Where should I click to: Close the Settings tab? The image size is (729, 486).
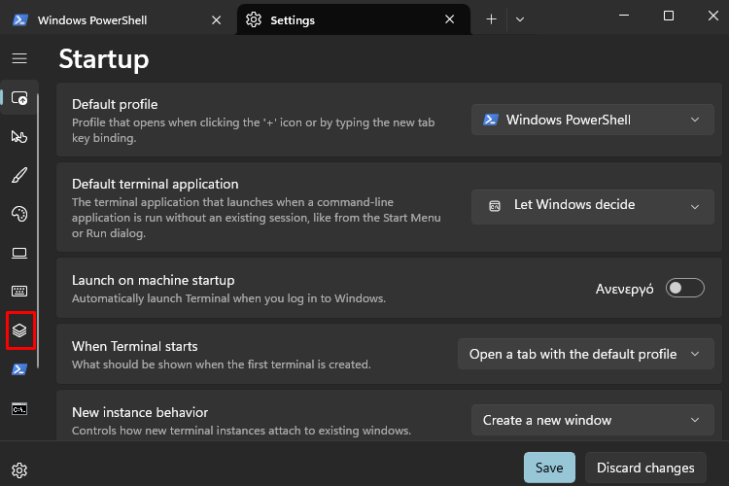[x=449, y=19]
